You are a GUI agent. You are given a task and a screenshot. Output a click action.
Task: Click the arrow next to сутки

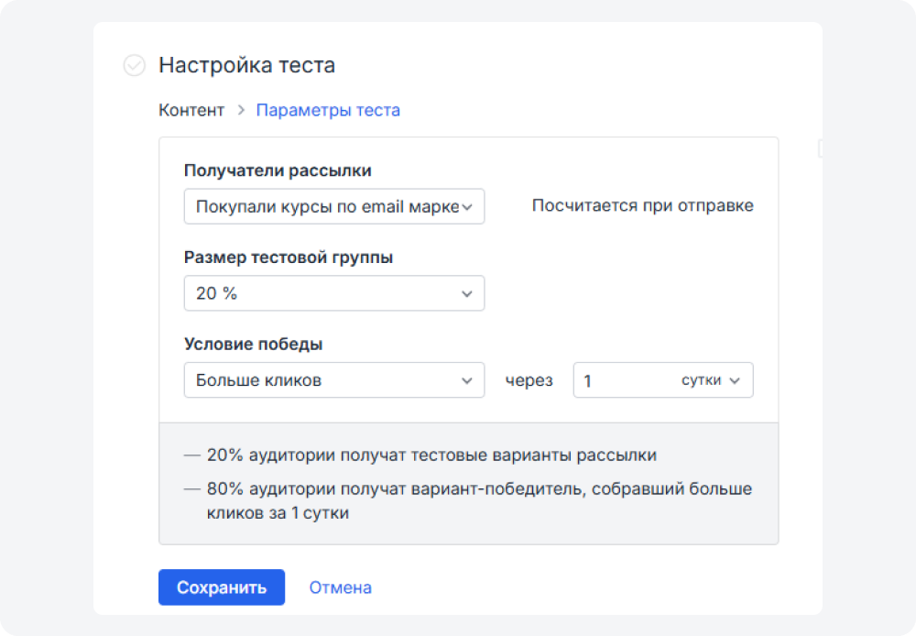click(735, 380)
